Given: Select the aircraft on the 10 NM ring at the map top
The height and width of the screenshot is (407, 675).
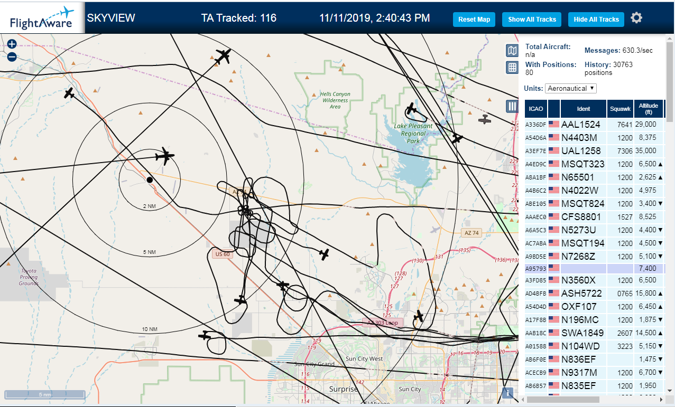Looking at the screenshot, I should (223, 55).
